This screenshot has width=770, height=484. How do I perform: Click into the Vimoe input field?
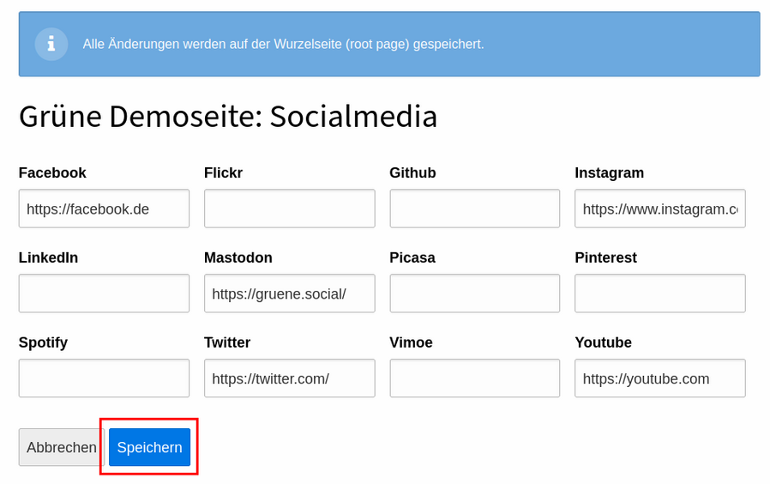coord(475,378)
